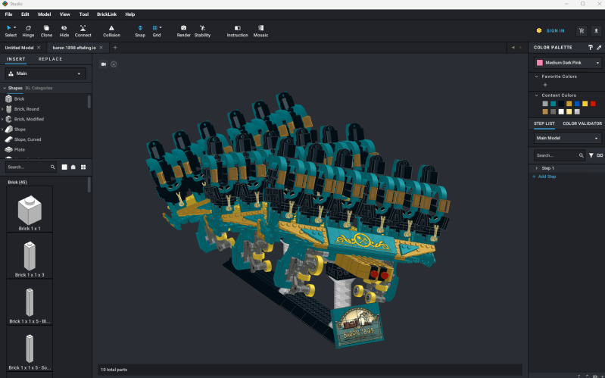Activate the Hide tool
Image resolution: width=605 pixels, height=378 pixels.
64,30
